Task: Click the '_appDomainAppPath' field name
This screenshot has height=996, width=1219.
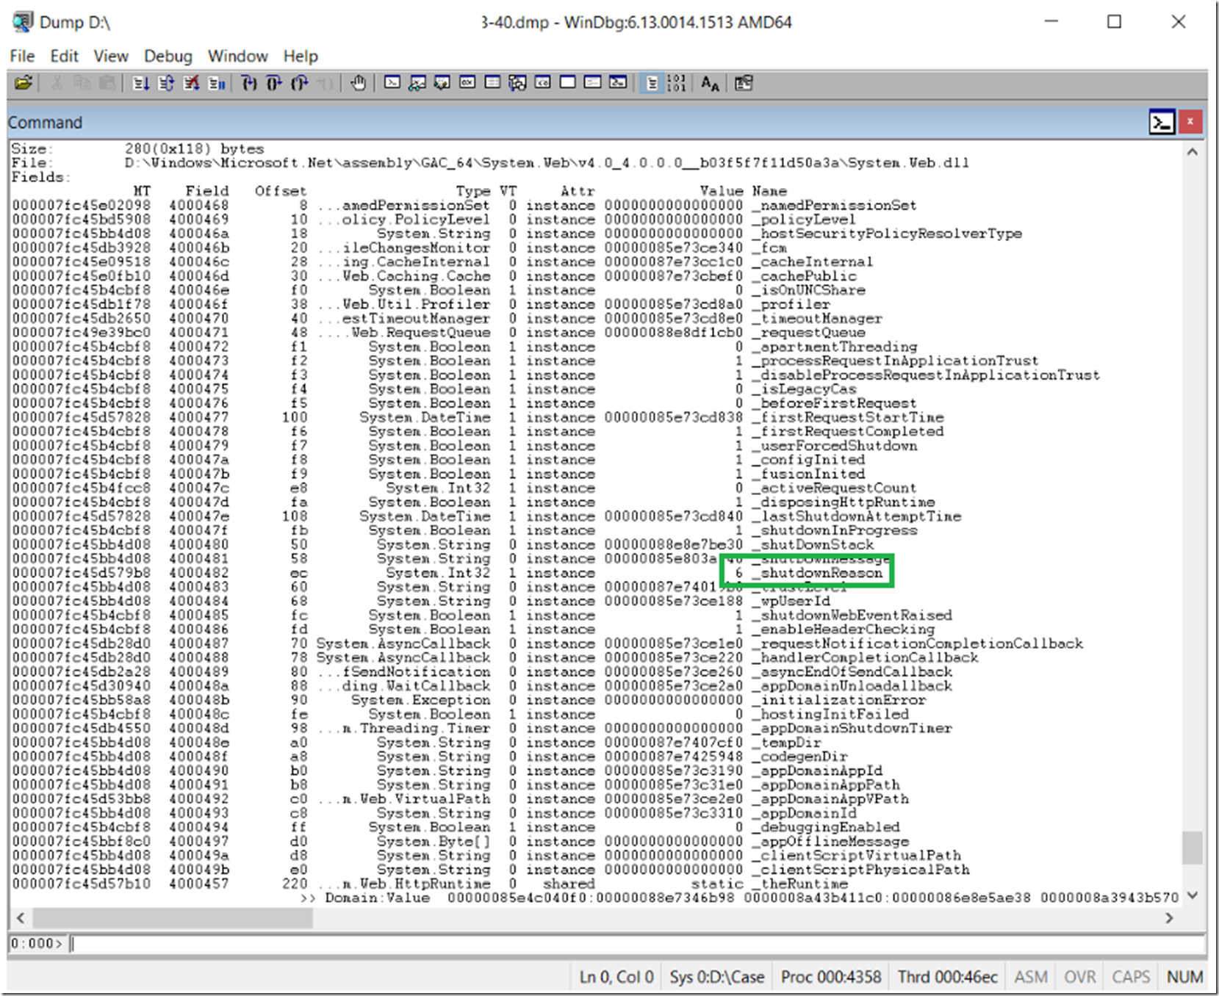Action: [826, 784]
